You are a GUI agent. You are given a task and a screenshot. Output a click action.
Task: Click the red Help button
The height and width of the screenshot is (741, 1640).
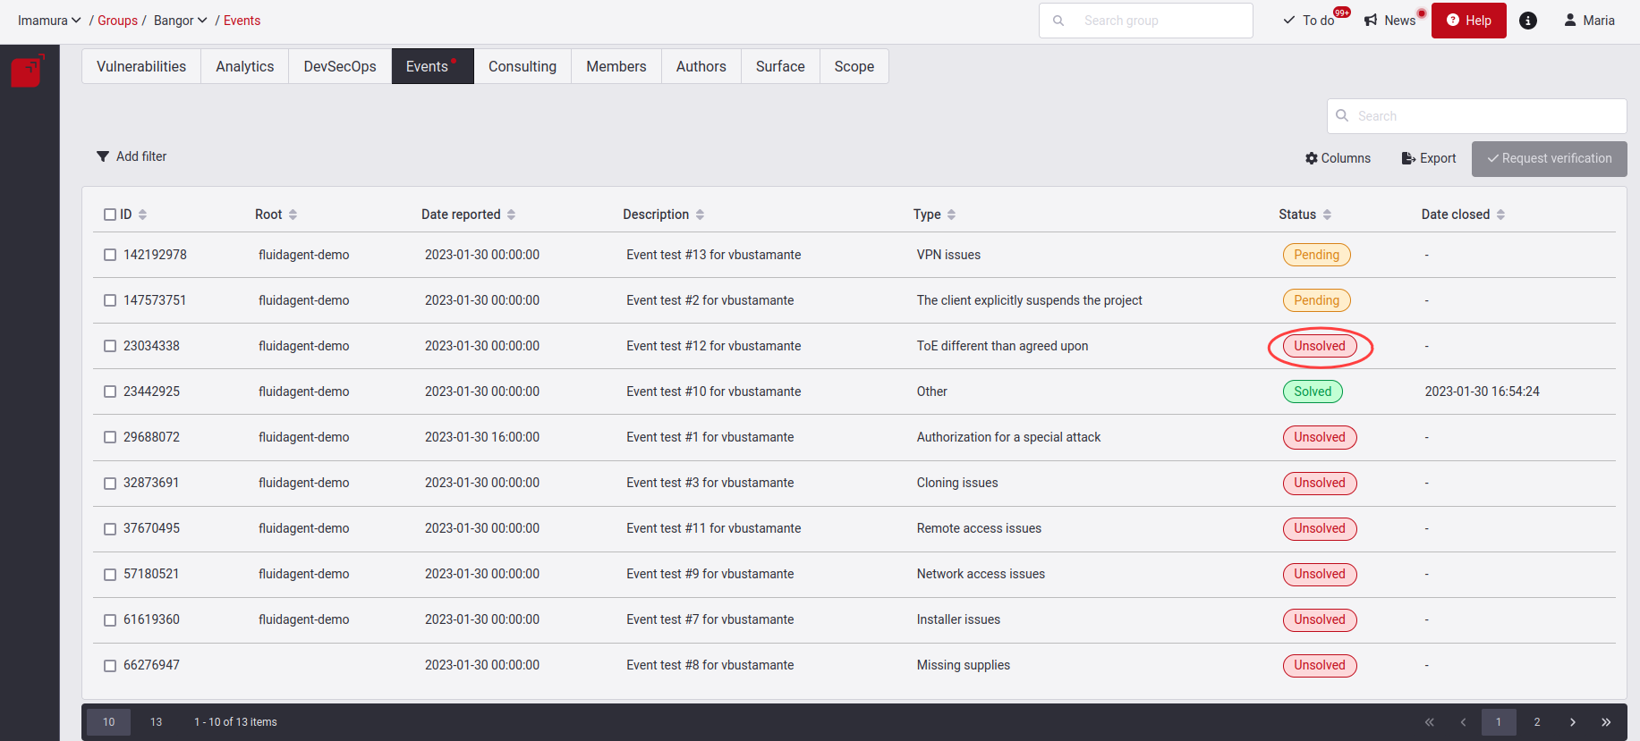[x=1469, y=21]
